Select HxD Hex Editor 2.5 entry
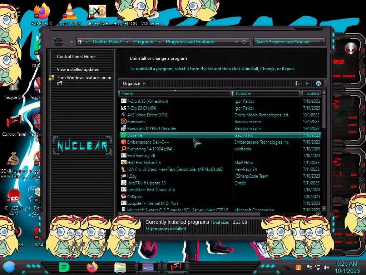The image size is (366, 275). (x=144, y=162)
